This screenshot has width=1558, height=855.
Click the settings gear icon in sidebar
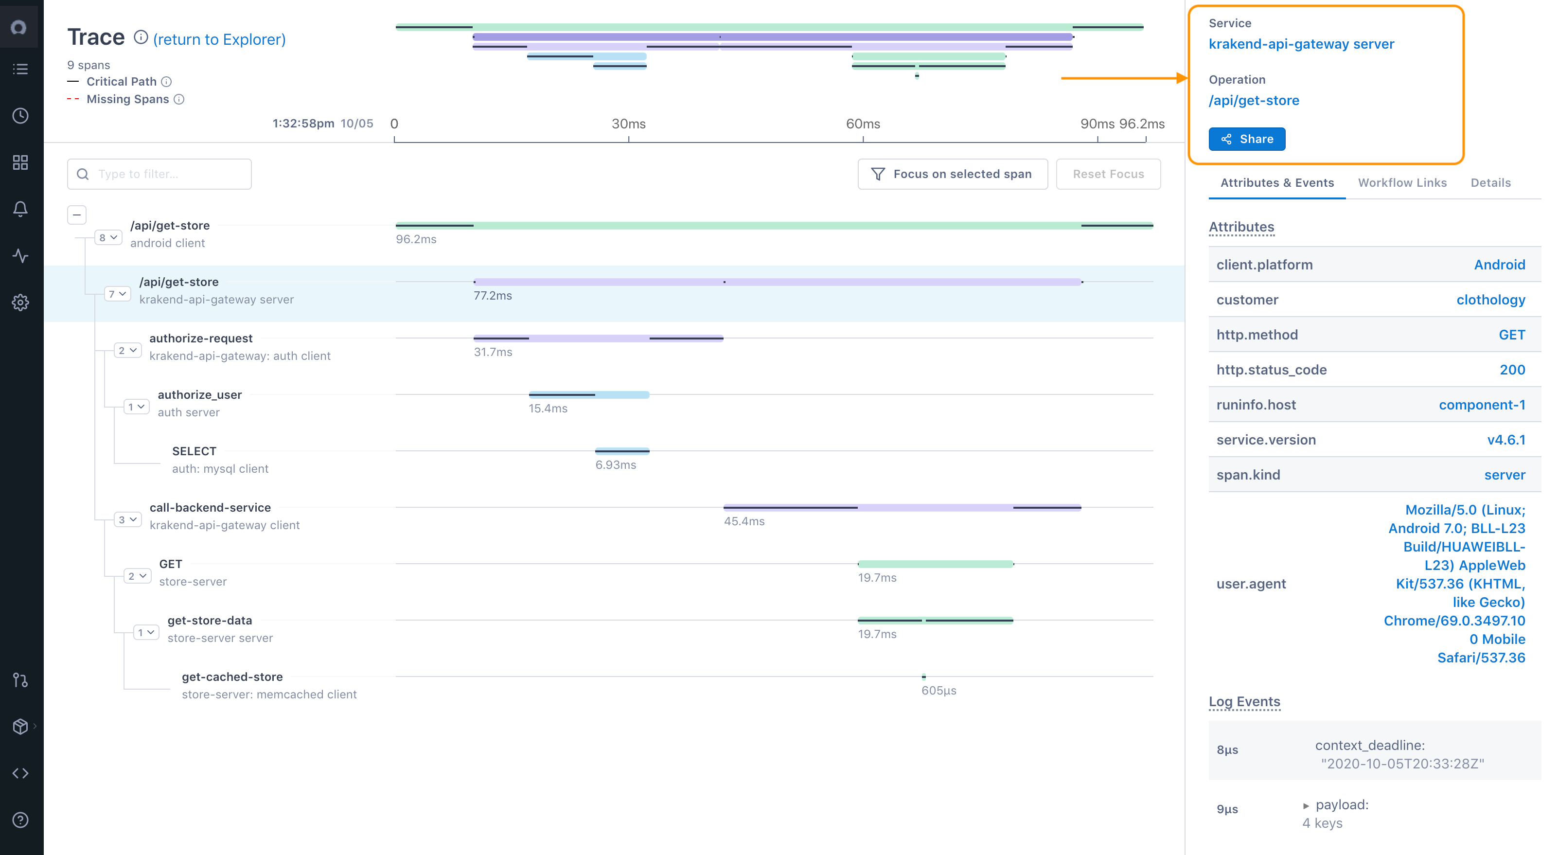pyautogui.click(x=20, y=302)
